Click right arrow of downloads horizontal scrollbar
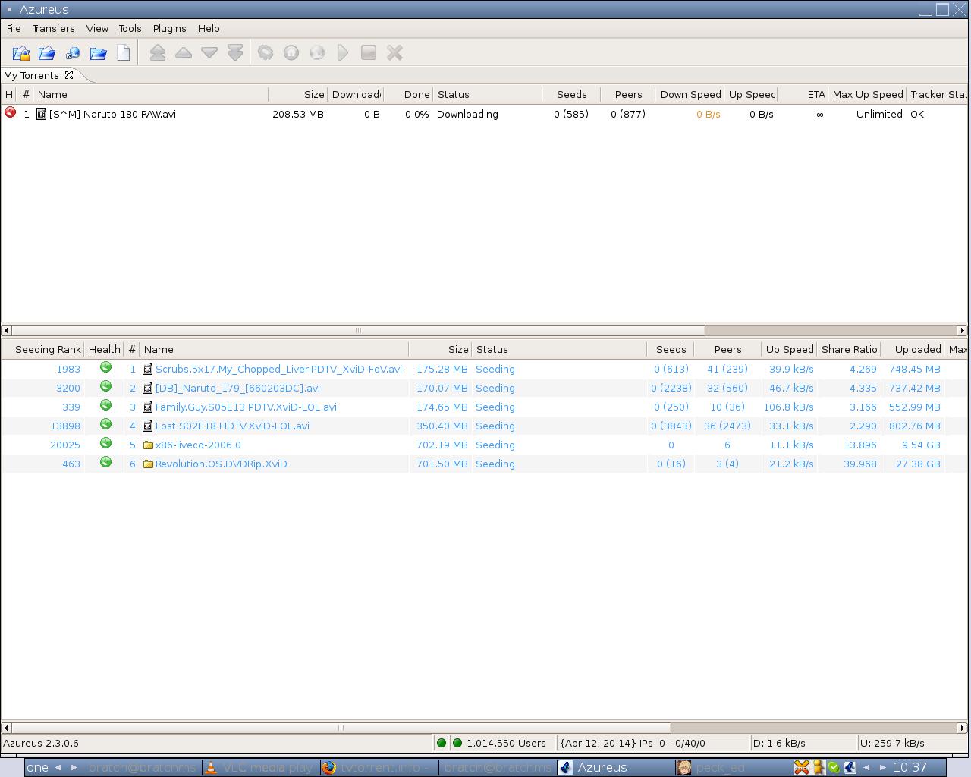The width and height of the screenshot is (971, 777). [963, 330]
